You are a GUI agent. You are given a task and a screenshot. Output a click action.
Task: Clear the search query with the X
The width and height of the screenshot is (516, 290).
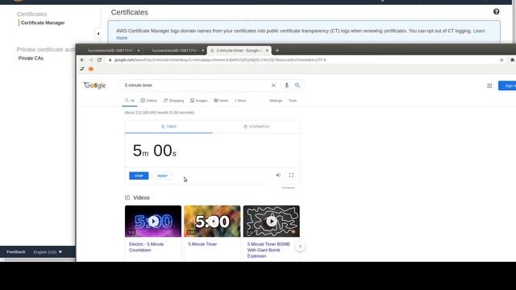click(273, 85)
